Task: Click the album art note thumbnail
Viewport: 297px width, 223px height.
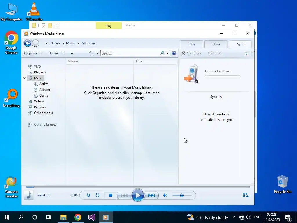Action: [29, 195]
